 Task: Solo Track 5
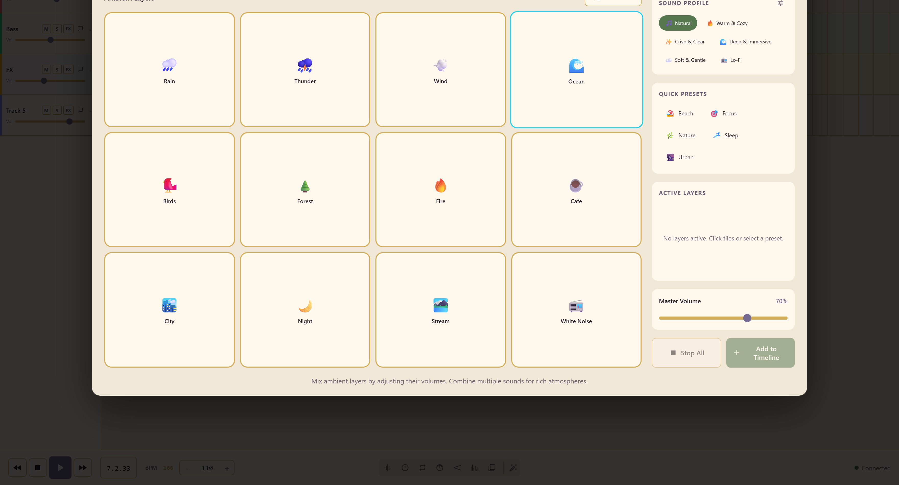pyautogui.click(x=57, y=110)
